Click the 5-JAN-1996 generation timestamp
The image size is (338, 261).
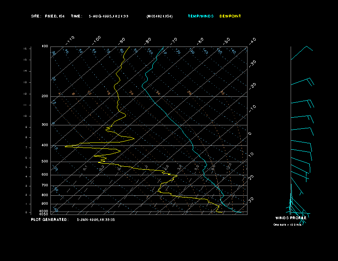pyautogui.click(x=96, y=220)
